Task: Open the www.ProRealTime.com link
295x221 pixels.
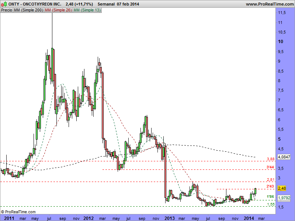Action: 270,4
